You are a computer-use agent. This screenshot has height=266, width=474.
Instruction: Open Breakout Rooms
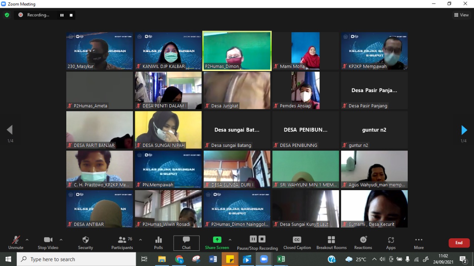coord(331,242)
